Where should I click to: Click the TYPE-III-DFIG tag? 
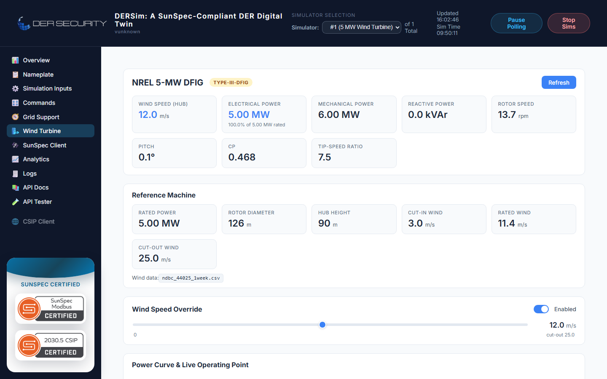coord(231,83)
